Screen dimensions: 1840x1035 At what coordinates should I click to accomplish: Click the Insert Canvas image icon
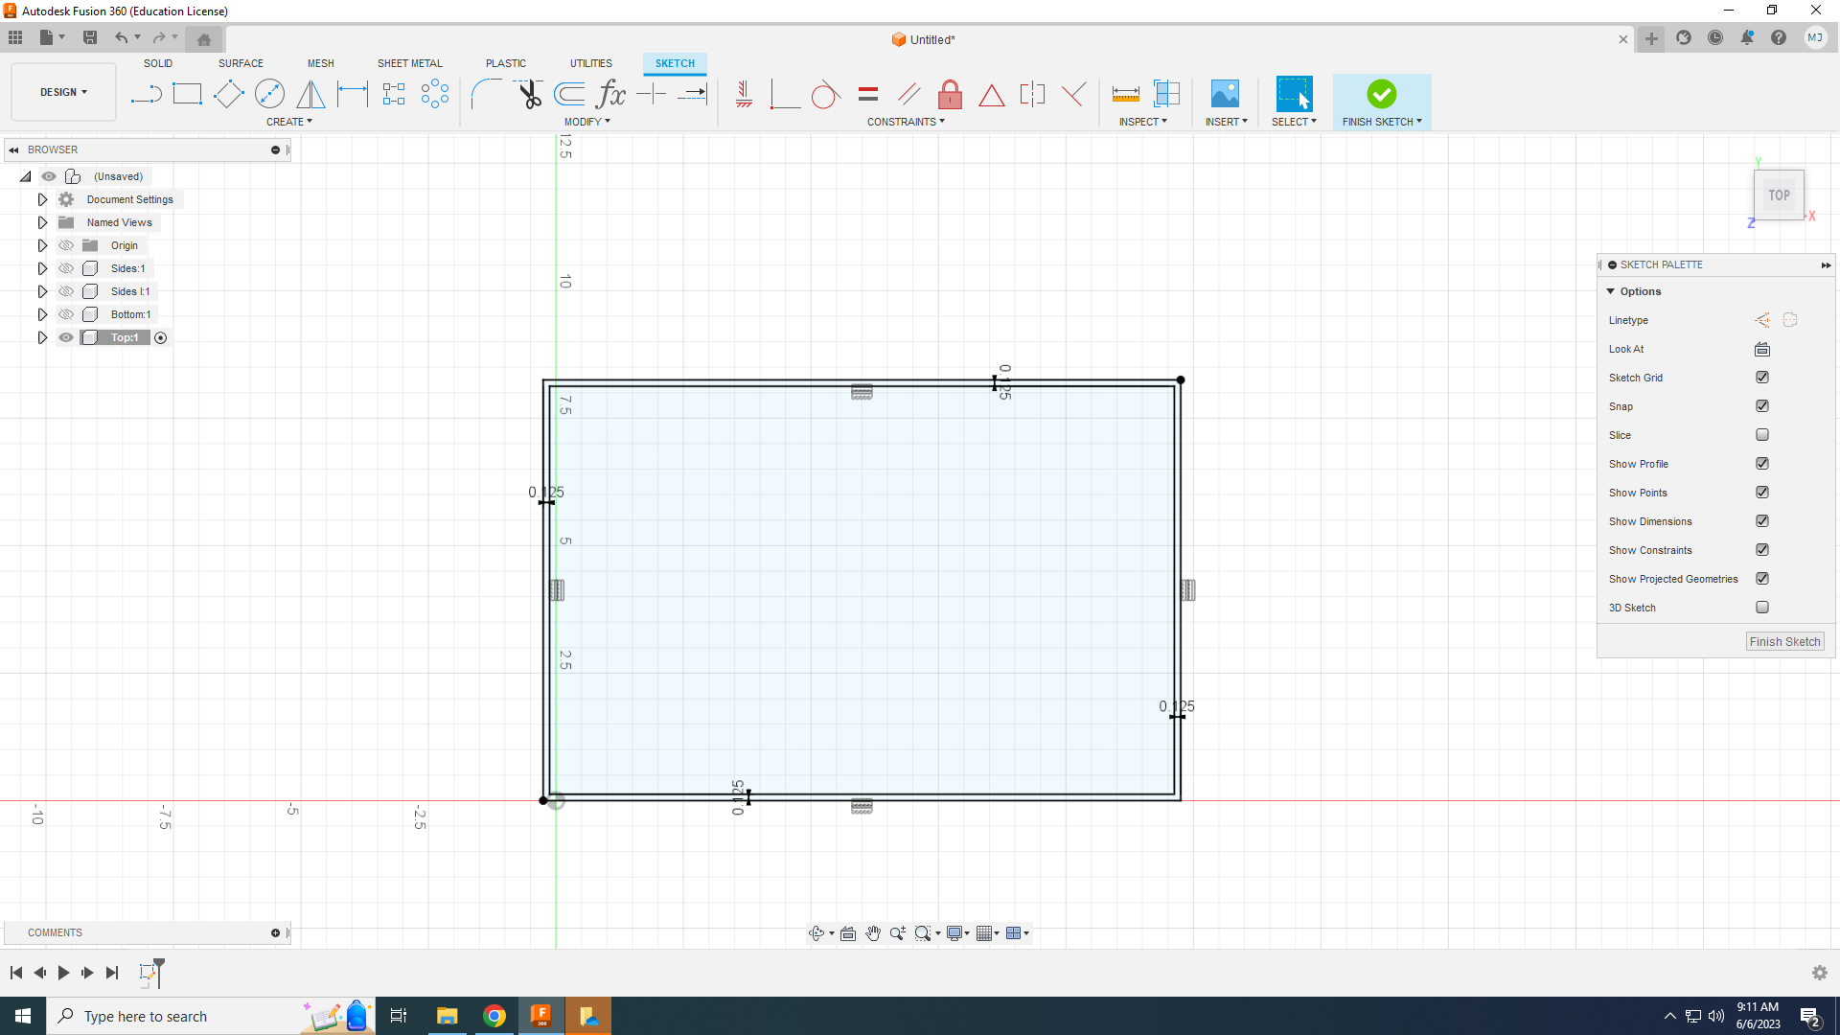click(1225, 94)
